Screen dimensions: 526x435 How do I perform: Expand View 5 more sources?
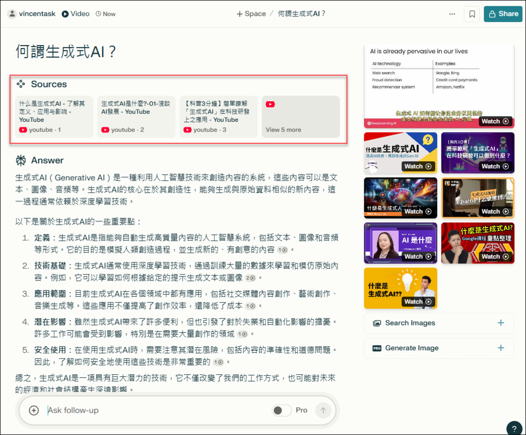click(x=301, y=117)
